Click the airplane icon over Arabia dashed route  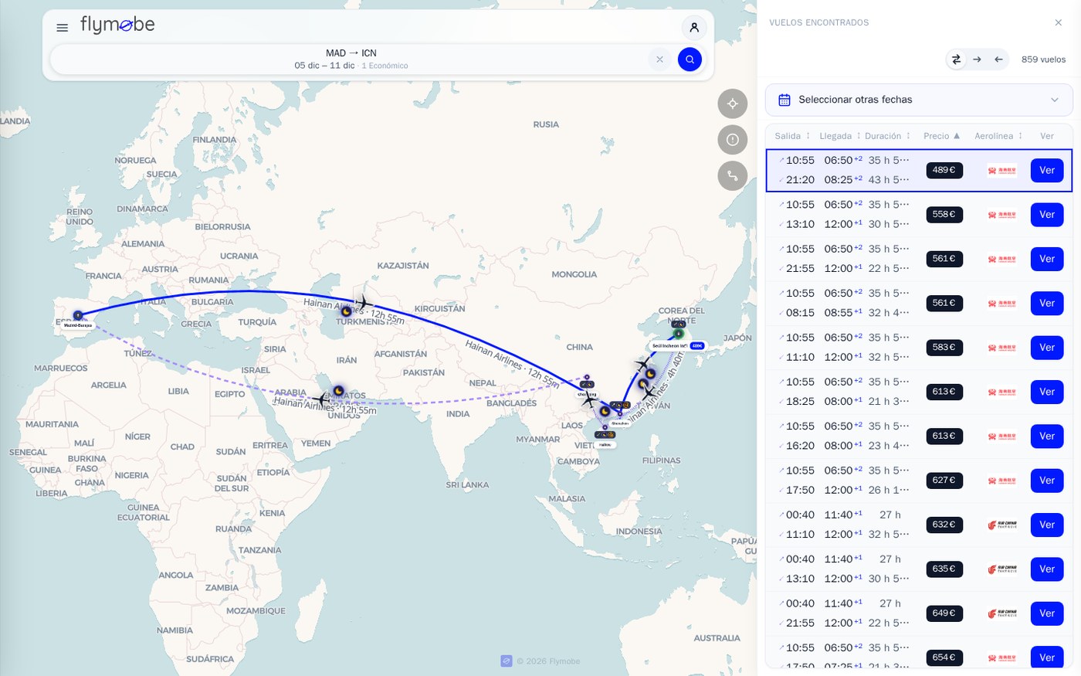321,399
